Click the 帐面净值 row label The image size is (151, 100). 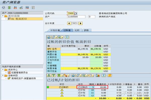tap(54, 68)
